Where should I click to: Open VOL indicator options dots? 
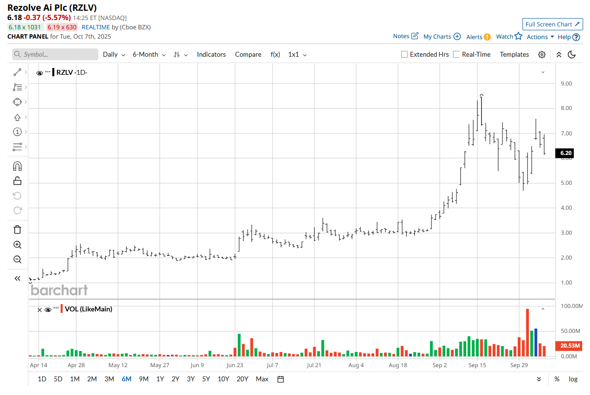pos(56,309)
